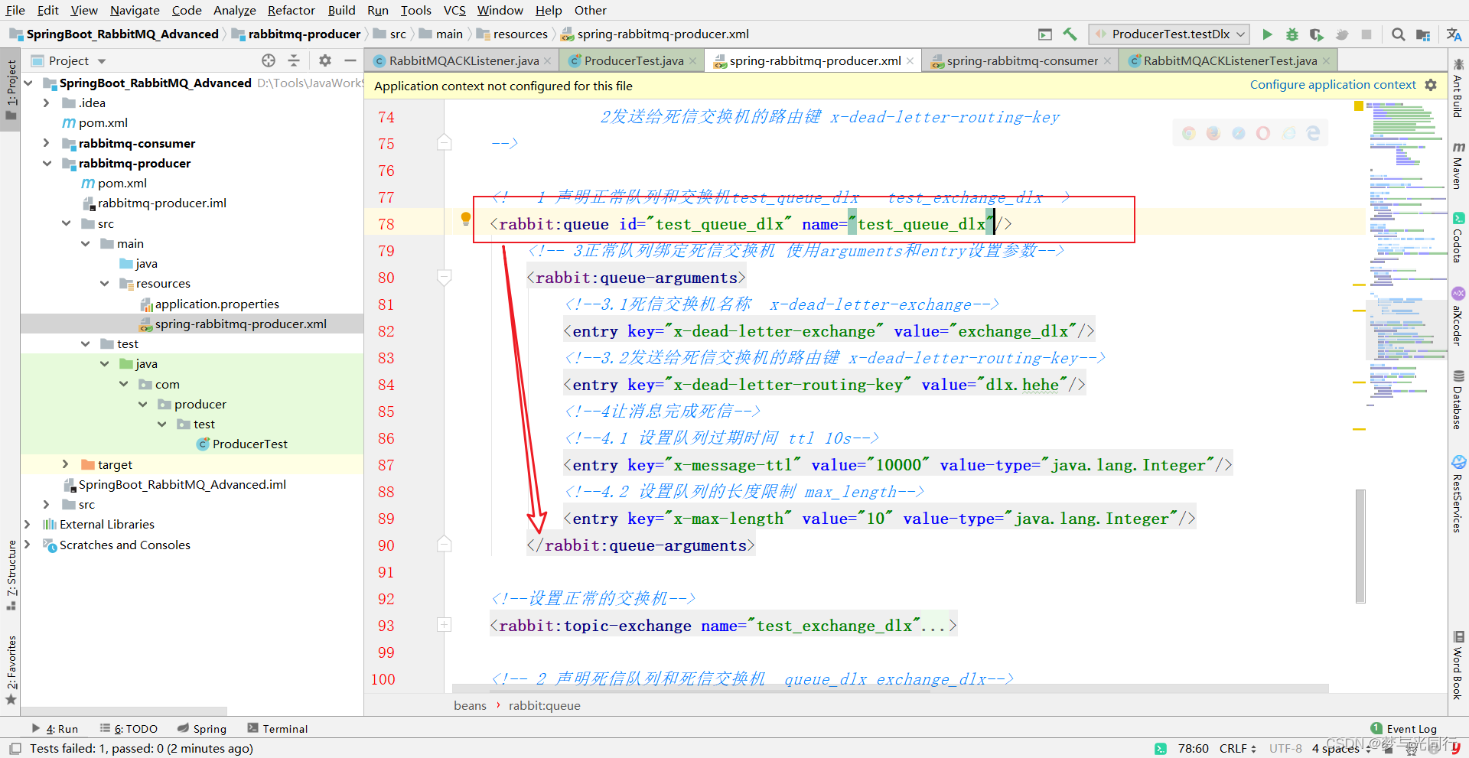Screen dimensions: 1469x758
Task: Toggle tool window bars icon in status bar
Action: [15, 748]
